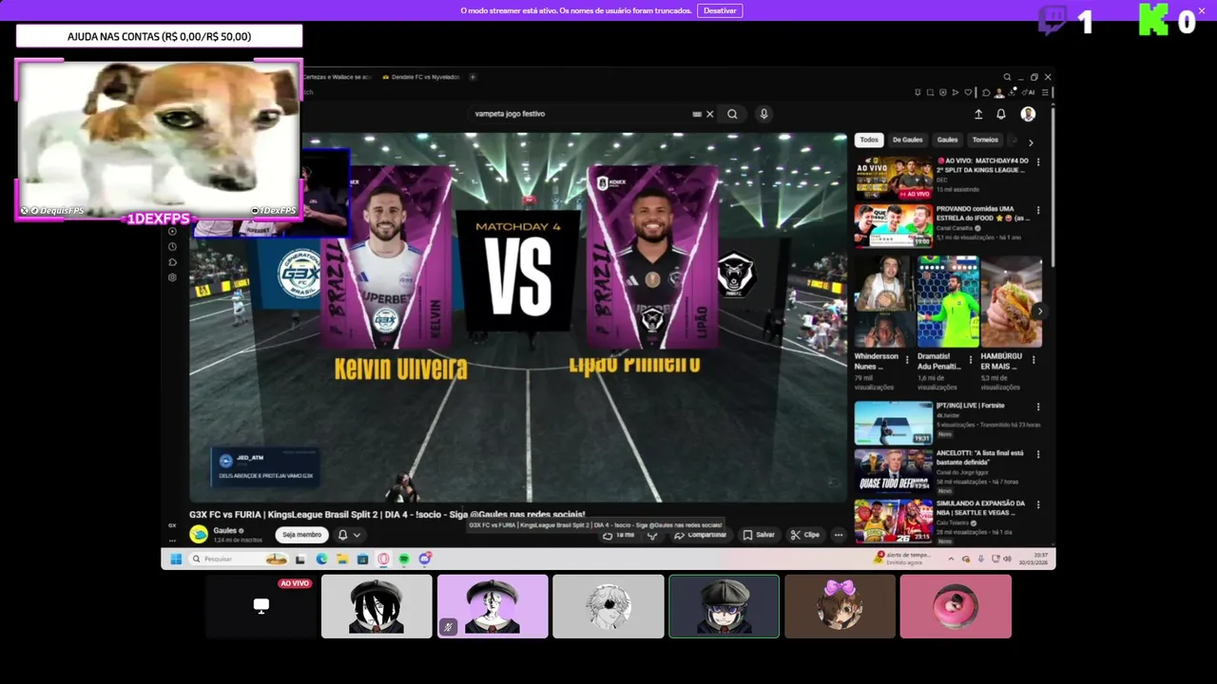The width and height of the screenshot is (1217, 684).
Task: Show the next Shorts with the right arrow
Action: point(1039,311)
